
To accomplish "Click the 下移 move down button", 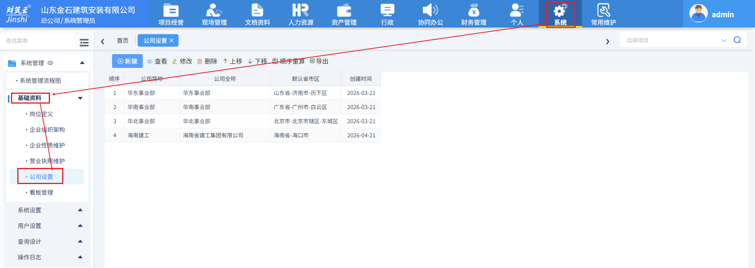I will click(x=258, y=61).
